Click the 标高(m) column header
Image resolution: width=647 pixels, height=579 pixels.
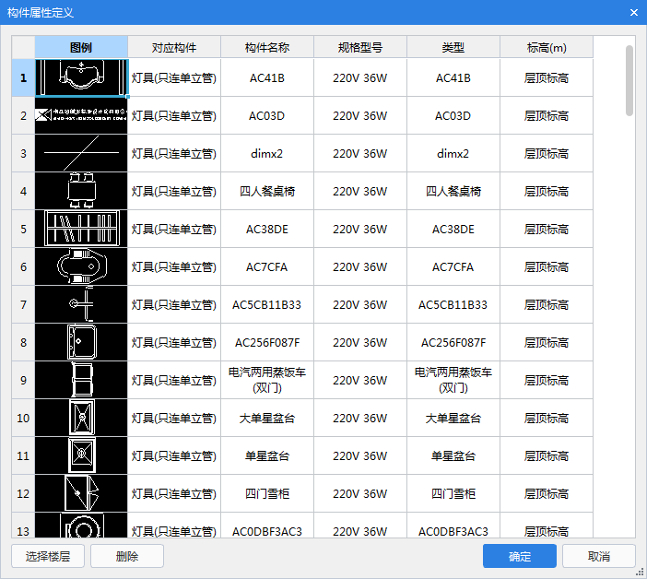(x=547, y=47)
